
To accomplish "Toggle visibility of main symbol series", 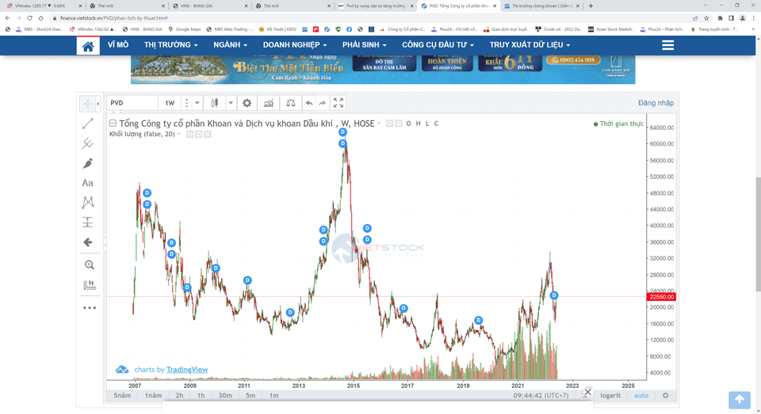I will click(389, 123).
